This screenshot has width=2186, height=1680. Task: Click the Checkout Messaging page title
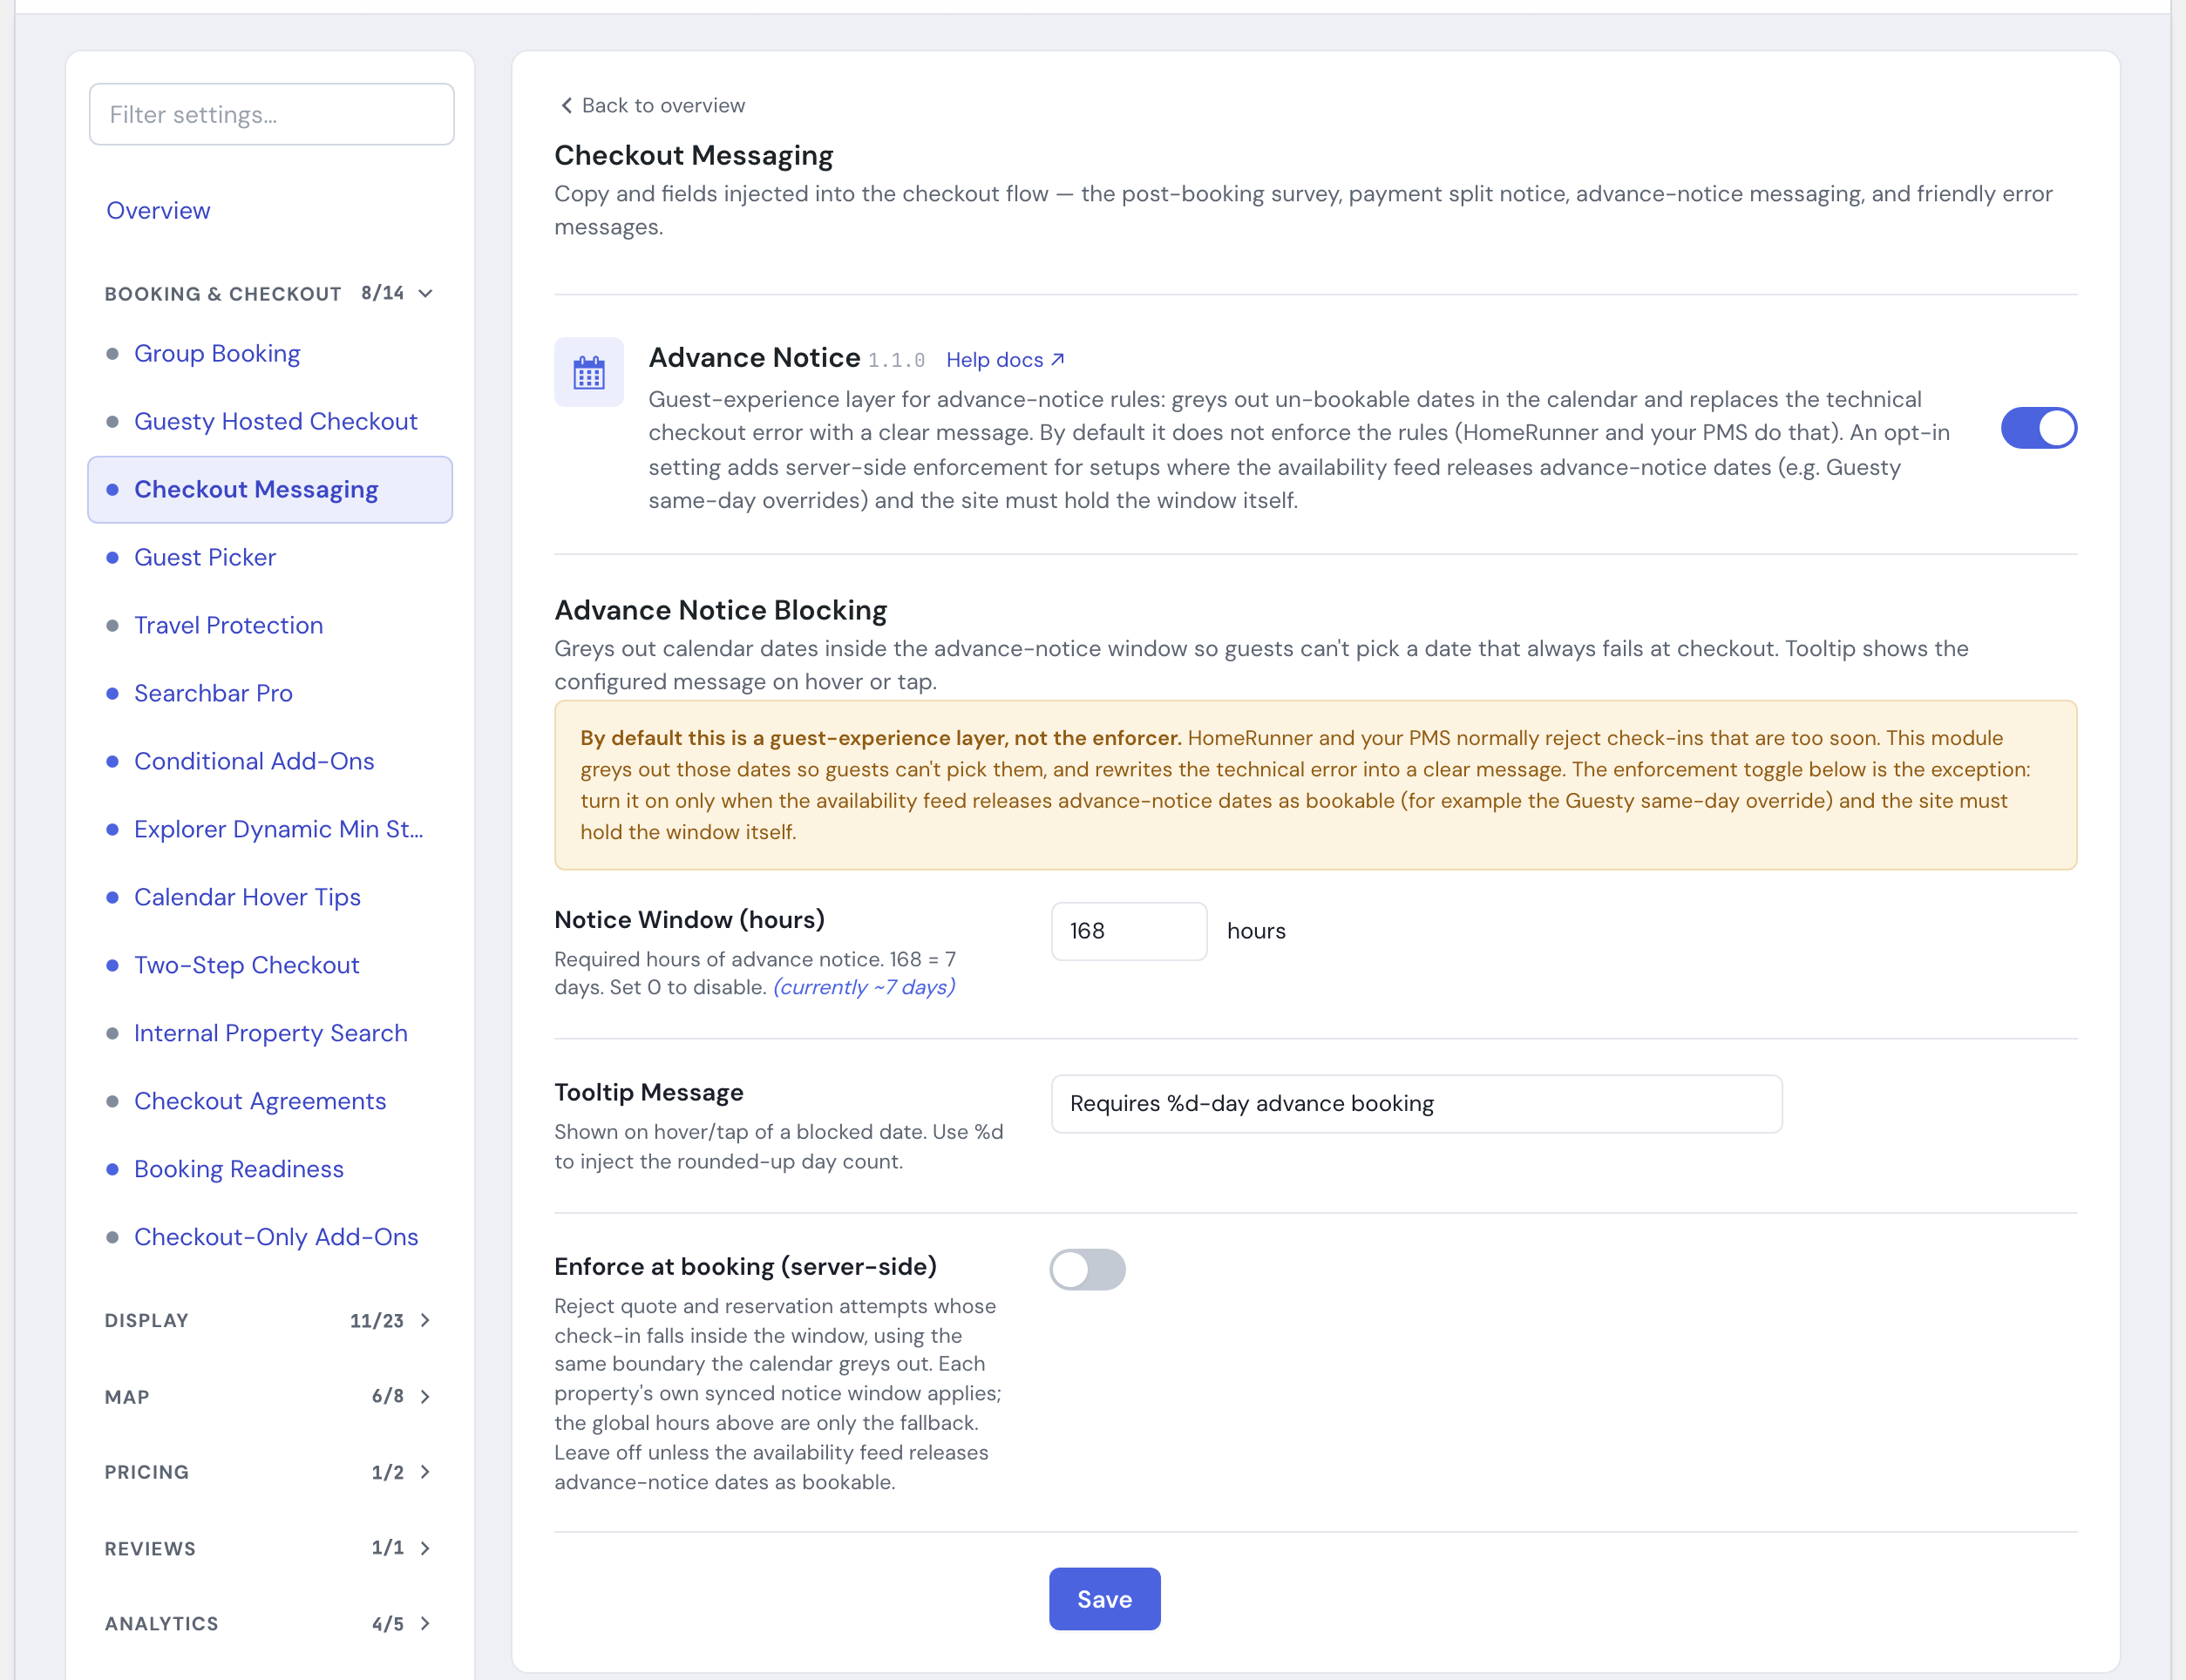pyautogui.click(x=693, y=155)
